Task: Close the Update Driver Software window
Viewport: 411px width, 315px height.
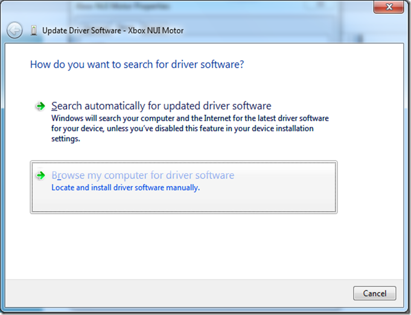Action: (389, 7)
